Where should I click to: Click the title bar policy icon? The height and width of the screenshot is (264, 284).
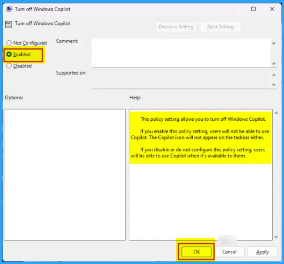pos(9,9)
